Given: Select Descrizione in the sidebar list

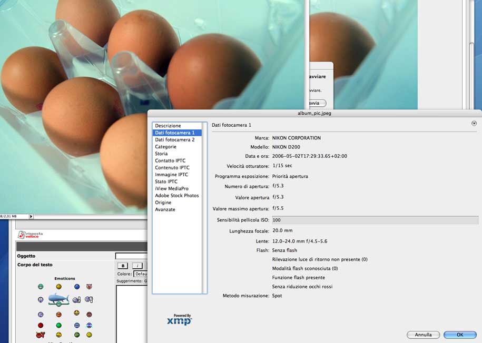Looking at the screenshot, I should (x=168, y=126).
